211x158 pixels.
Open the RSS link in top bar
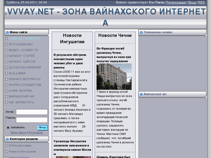point(201,2)
